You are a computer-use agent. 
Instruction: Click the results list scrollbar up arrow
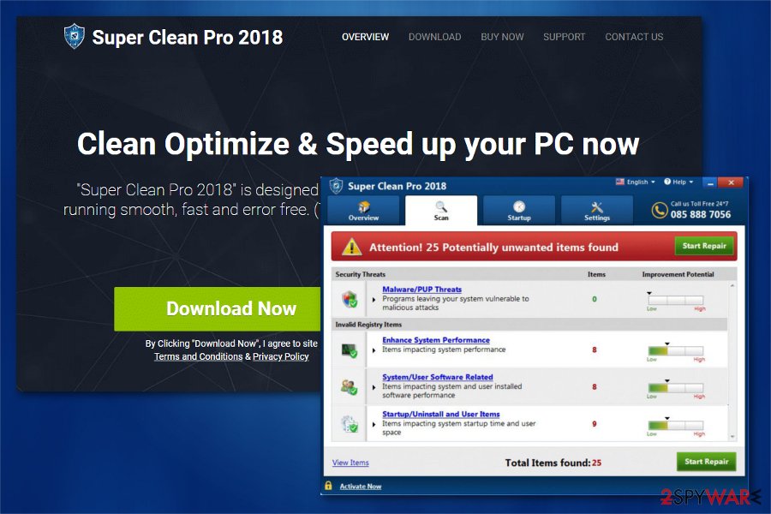[x=732, y=285]
